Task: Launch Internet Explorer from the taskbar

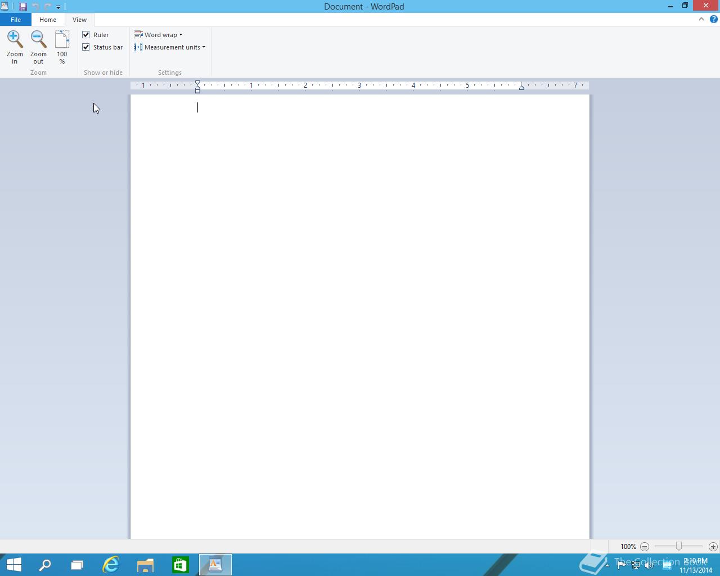Action: (x=111, y=565)
